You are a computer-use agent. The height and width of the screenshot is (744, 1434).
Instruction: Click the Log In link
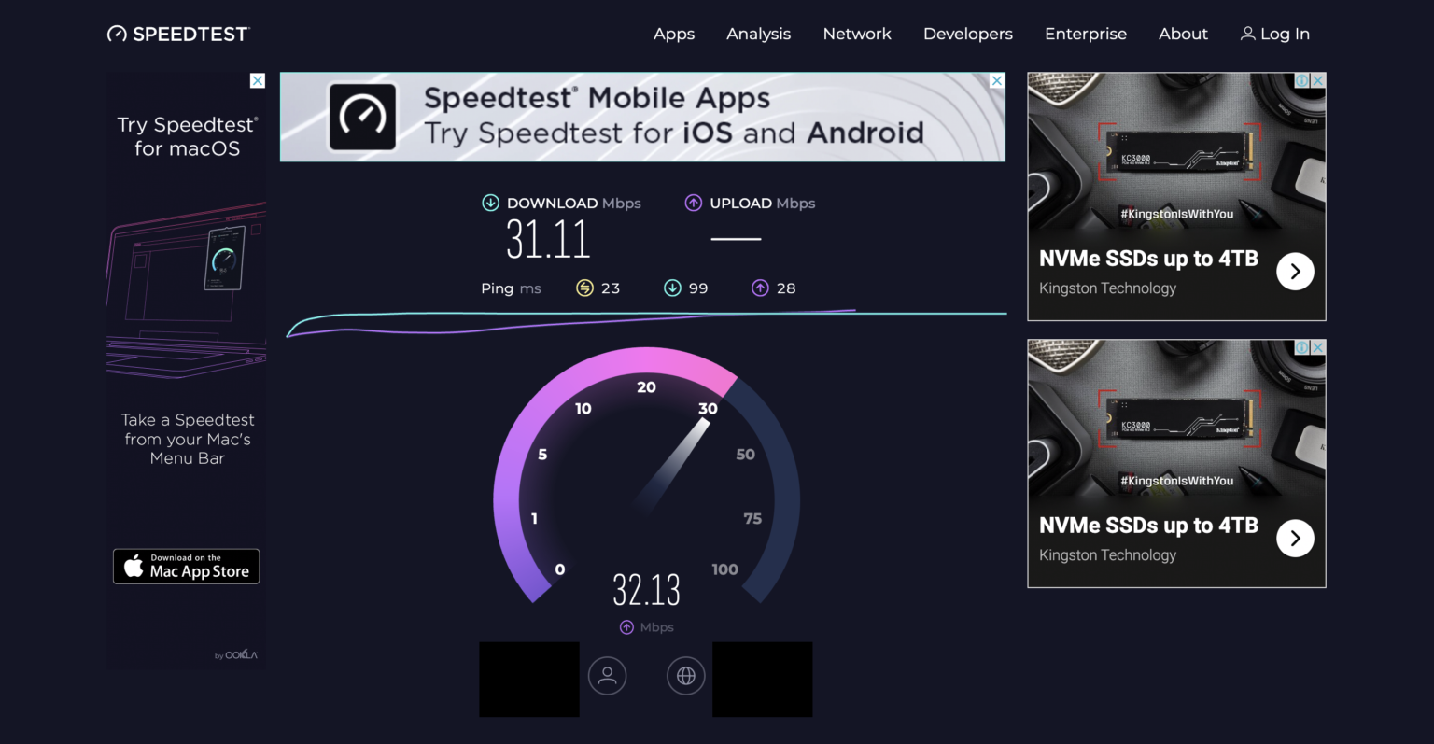click(x=1285, y=34)
